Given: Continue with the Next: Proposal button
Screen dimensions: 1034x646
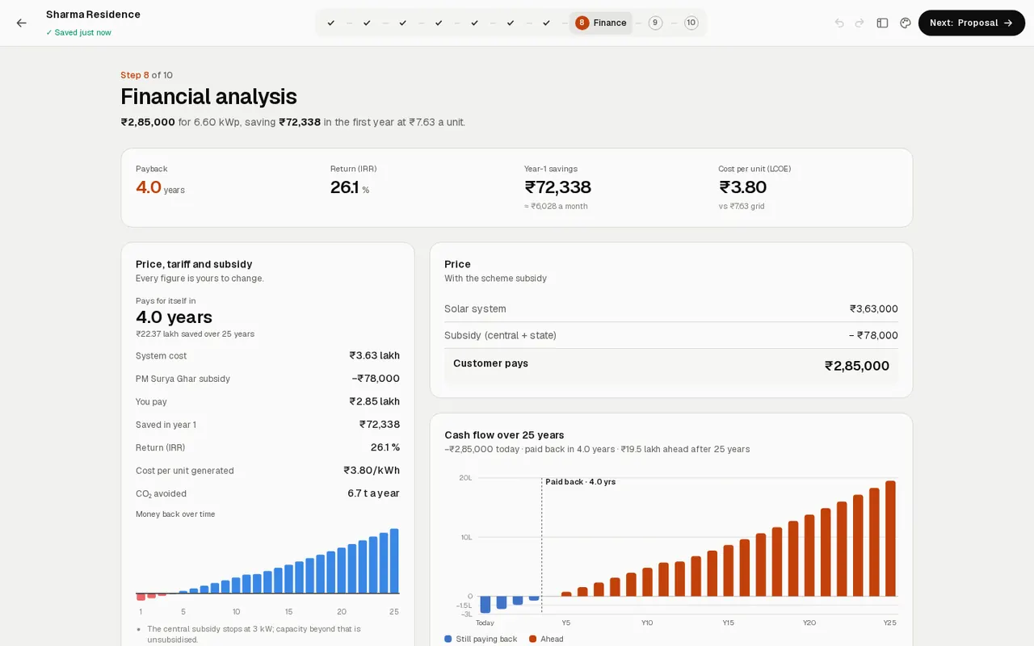Looking at the screenshot, I should (972, 23).
